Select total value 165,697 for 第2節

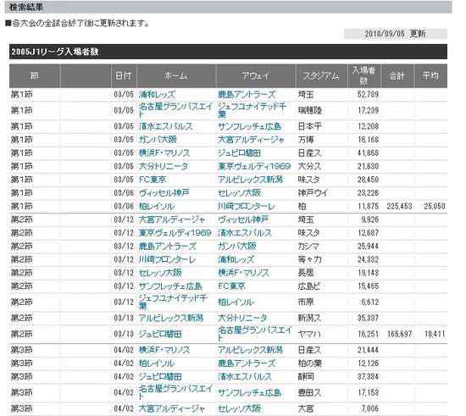pyautogui.click(x=399, y=334)
